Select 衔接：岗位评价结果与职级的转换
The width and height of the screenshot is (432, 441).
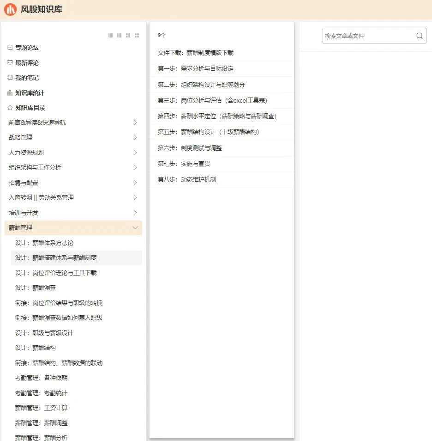(x=59, y=303)
